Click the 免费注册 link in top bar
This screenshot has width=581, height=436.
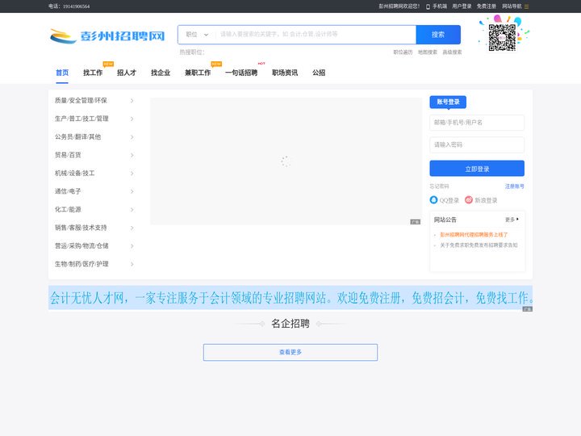pos(486,6)
